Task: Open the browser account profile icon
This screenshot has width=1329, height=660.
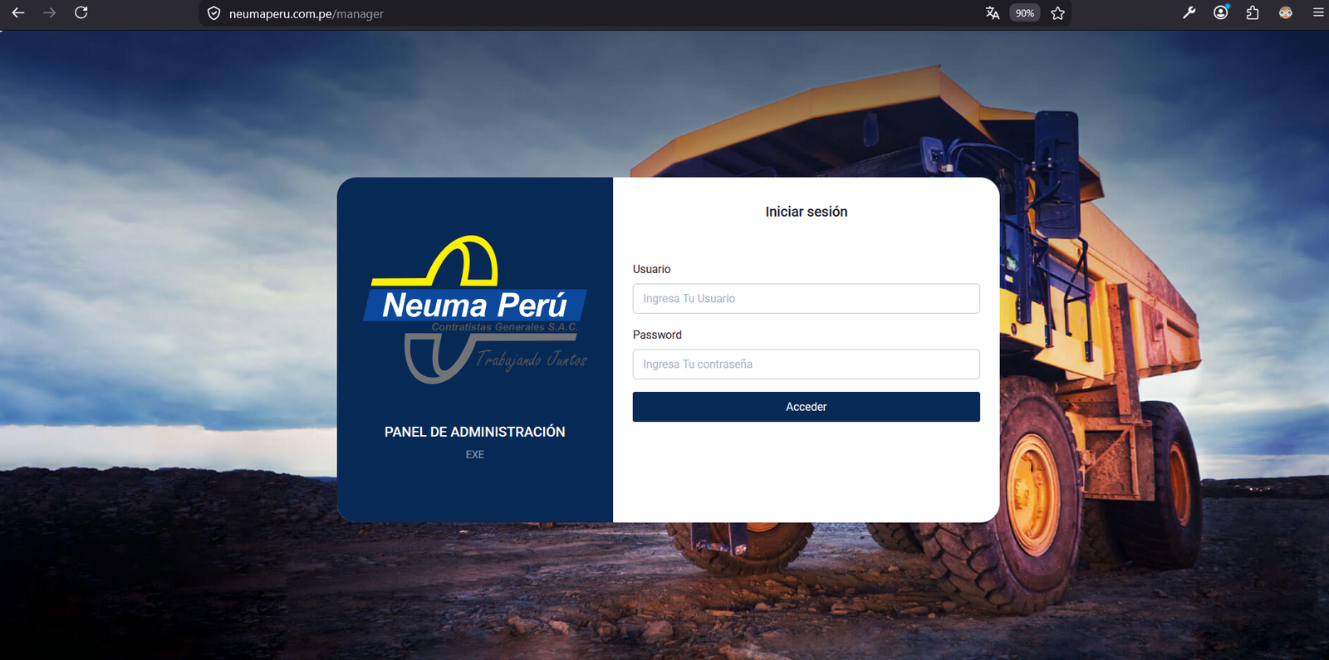Action: point(1221,12)
